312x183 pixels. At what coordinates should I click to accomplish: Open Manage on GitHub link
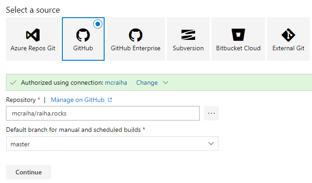[78, 100]
